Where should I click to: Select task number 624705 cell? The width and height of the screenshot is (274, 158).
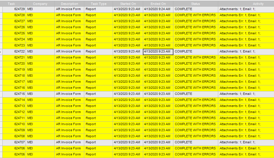coord(14,155)
